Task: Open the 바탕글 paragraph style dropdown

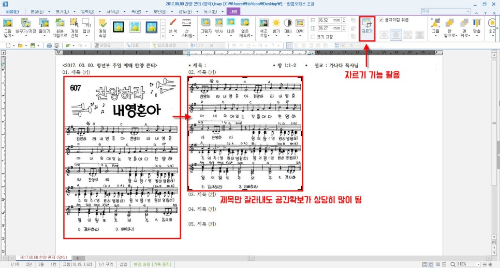Action: (122, 45)
